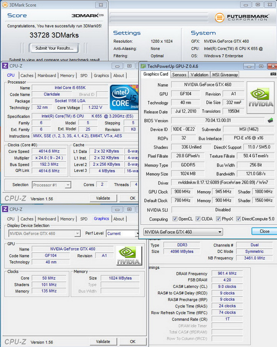Click Memory Size 1024 MBytes in CPU-Z
277x347 pixels.
pos(120,278)
